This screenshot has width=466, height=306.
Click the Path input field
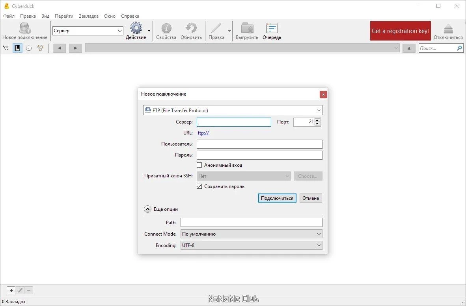click(x=252, y=222)
